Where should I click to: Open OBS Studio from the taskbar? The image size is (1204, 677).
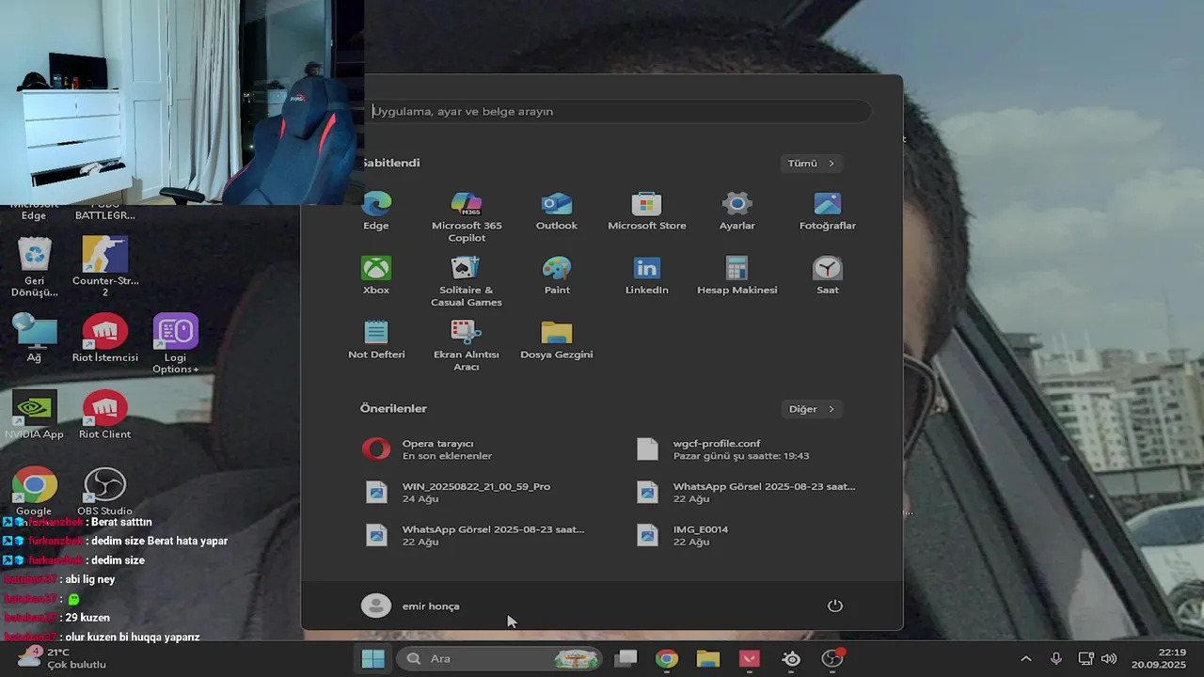pos(832,658)
